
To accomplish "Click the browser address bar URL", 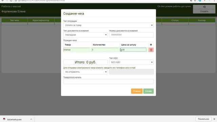I will pos(41,1).
